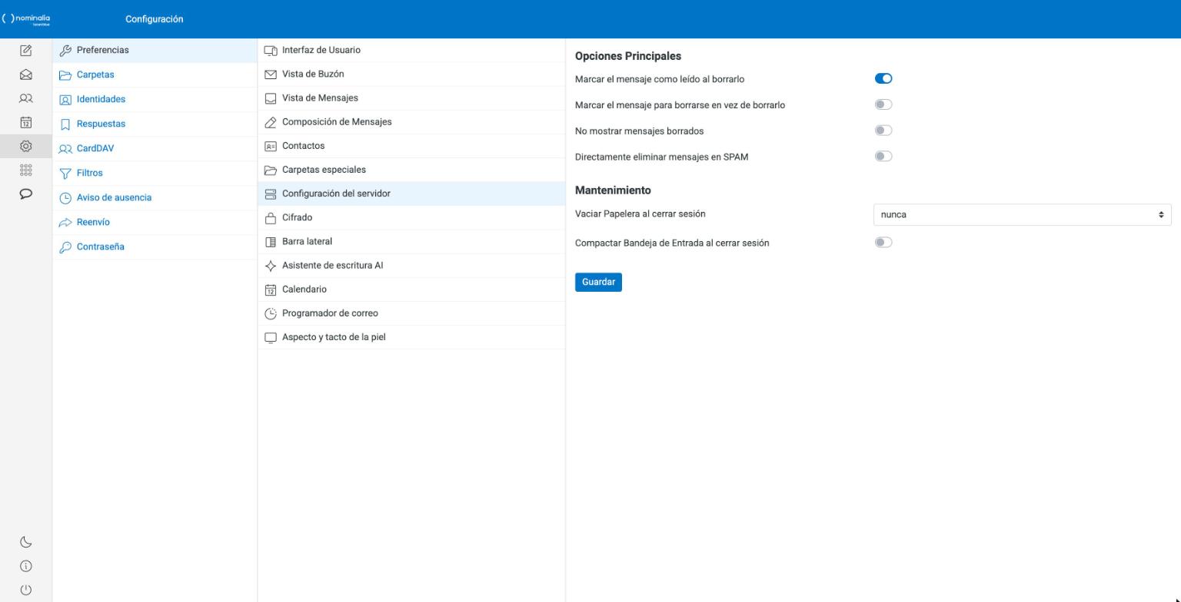Click the power logout icon

point(25,590)
